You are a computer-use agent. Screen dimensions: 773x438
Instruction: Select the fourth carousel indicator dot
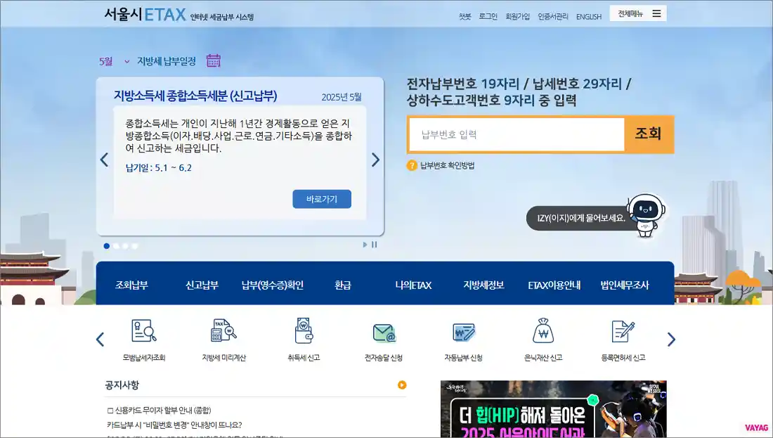(x=135, y=246)
